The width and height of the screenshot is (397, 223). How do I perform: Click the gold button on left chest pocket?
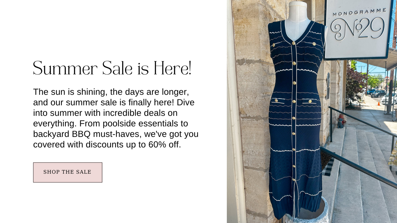[274, 45]
